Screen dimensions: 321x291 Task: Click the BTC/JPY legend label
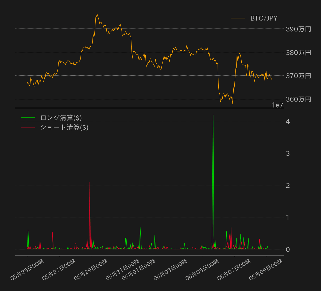[264, 18]
